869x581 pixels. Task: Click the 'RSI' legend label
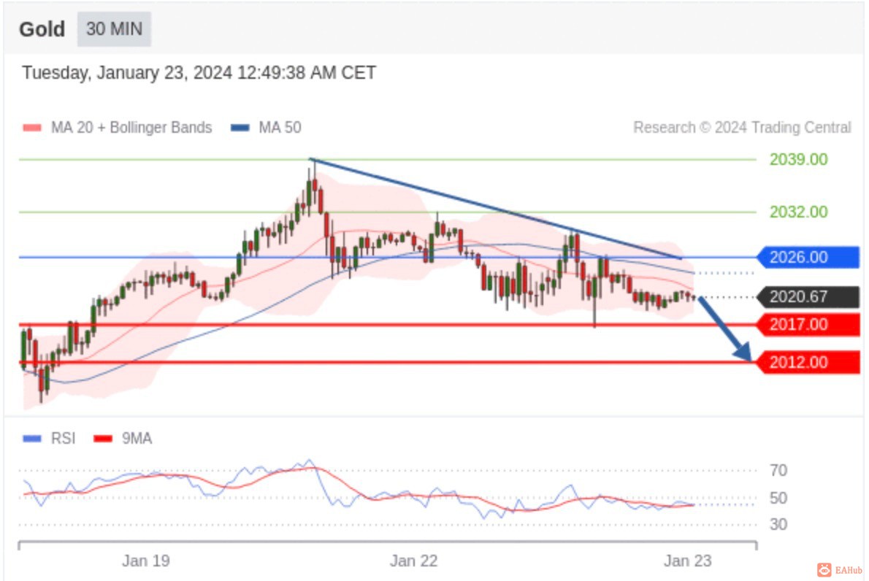click(64, 439)
